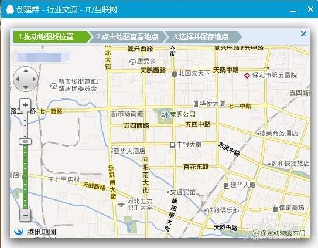Click 保定商场 shopping bag icon
The height and width of the screenshot is (248, 318).
(275, 208)
